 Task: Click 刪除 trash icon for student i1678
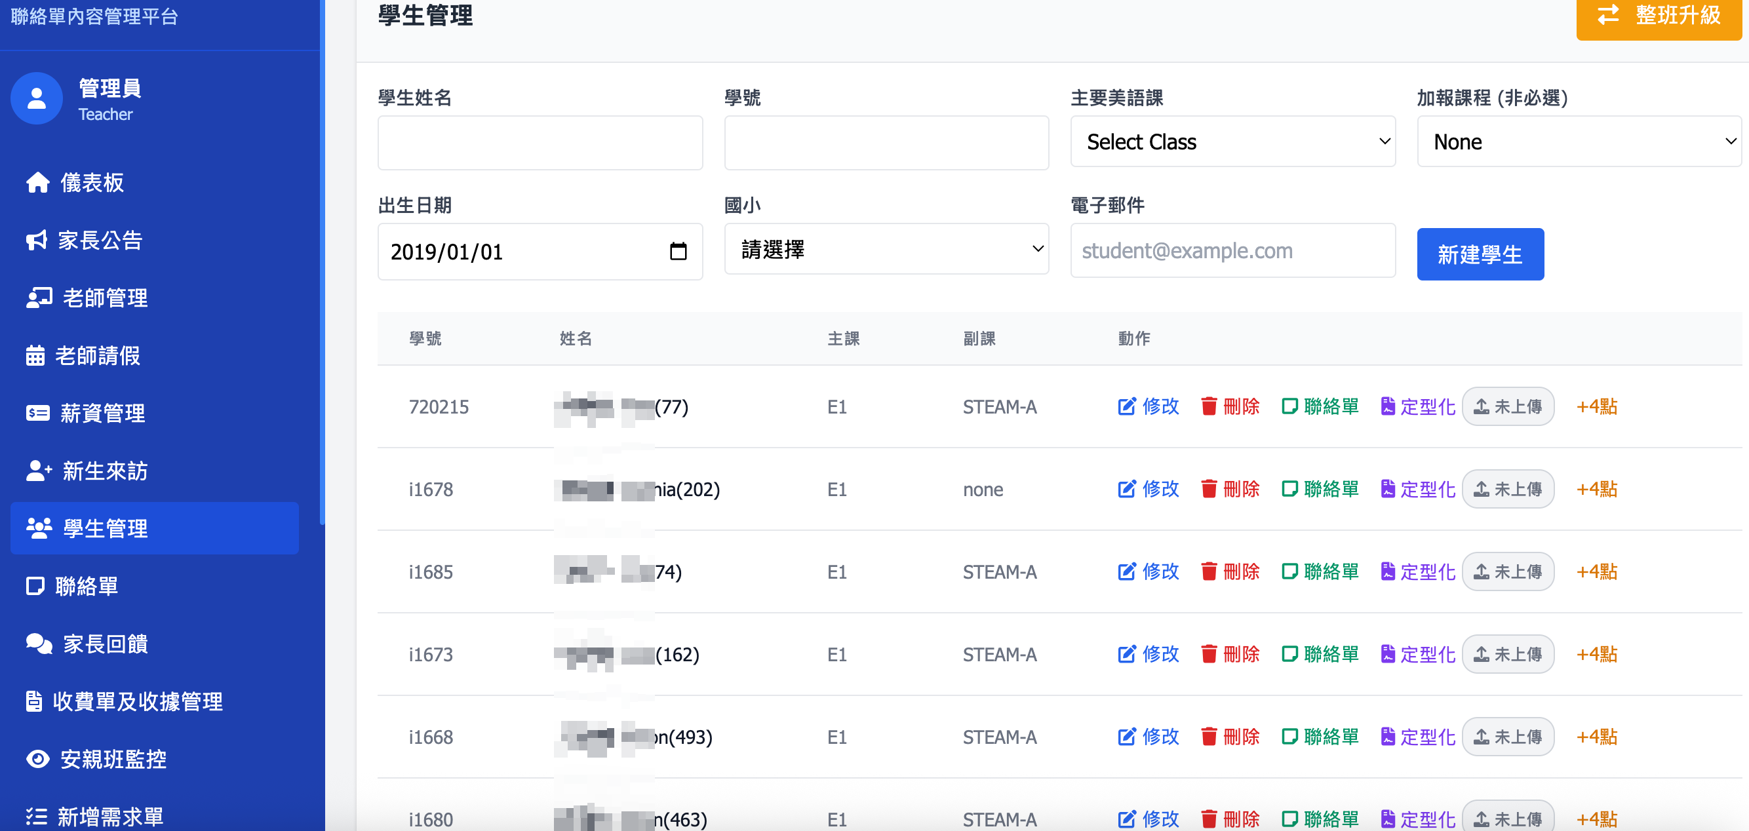(1209, 490)
